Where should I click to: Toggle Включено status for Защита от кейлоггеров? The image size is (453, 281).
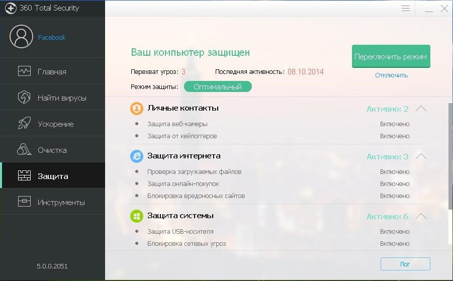coord(395,136)
